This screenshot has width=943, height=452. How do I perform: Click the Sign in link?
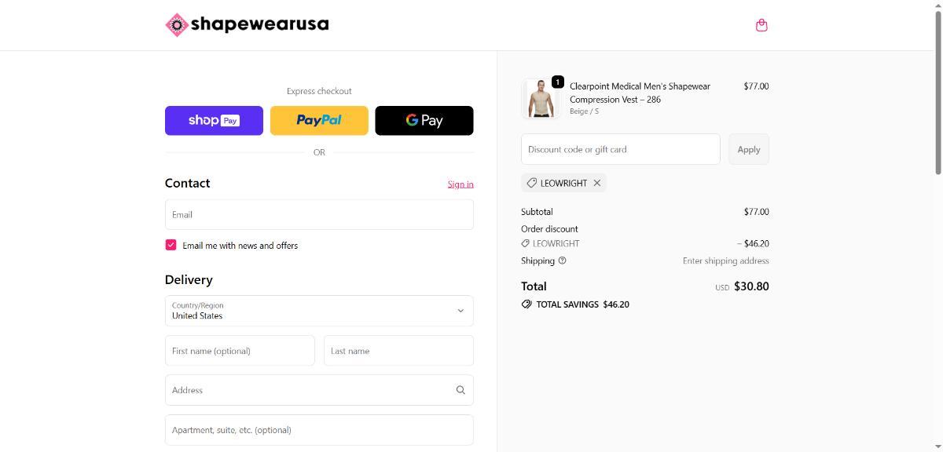pos(460,184)
